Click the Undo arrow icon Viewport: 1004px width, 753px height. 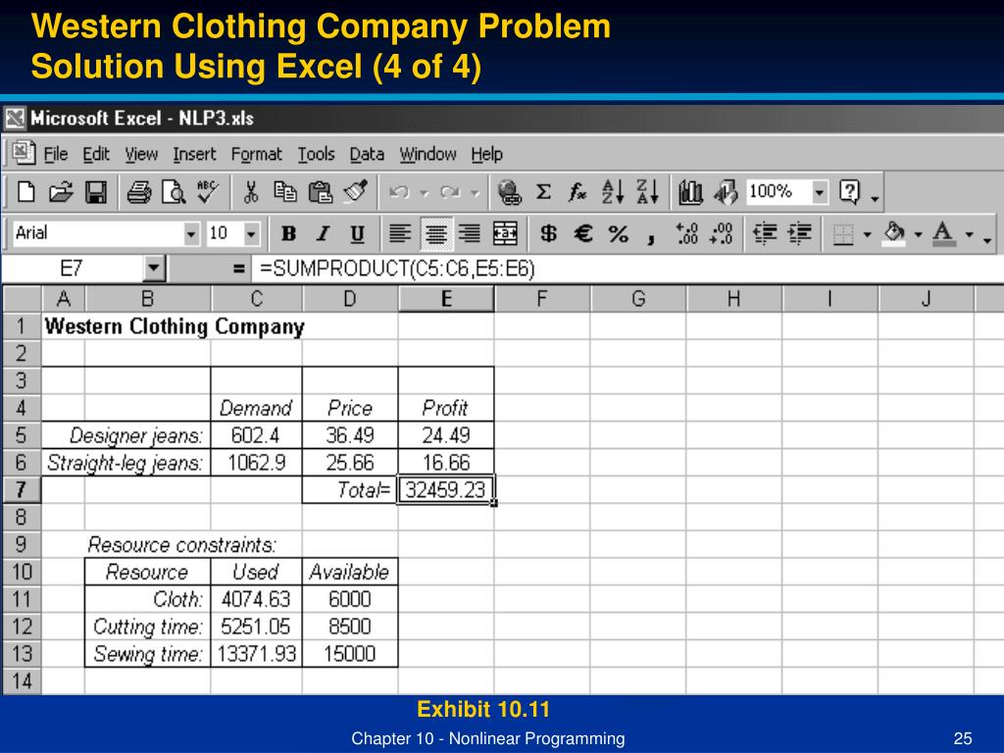click(400, 191)
